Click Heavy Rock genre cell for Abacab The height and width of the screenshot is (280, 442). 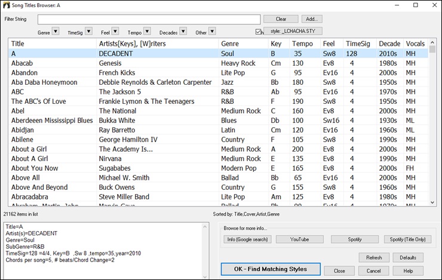(x=238, y=63)
